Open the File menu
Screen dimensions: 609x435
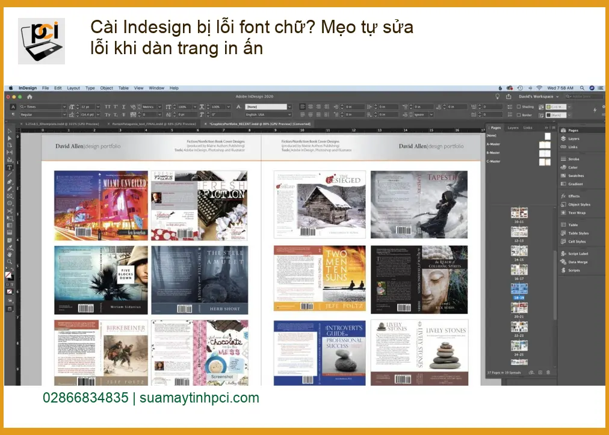coord(46,88)
